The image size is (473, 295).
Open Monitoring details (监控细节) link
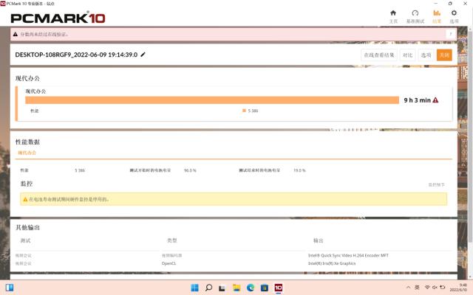tap(437, 184)
